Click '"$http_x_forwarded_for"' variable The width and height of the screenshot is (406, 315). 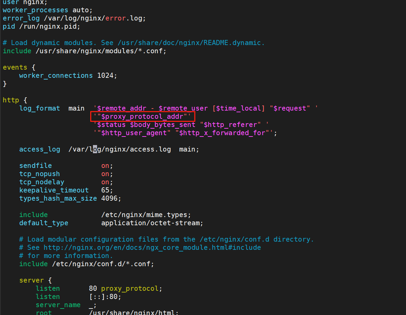click(x=222, y=133)
